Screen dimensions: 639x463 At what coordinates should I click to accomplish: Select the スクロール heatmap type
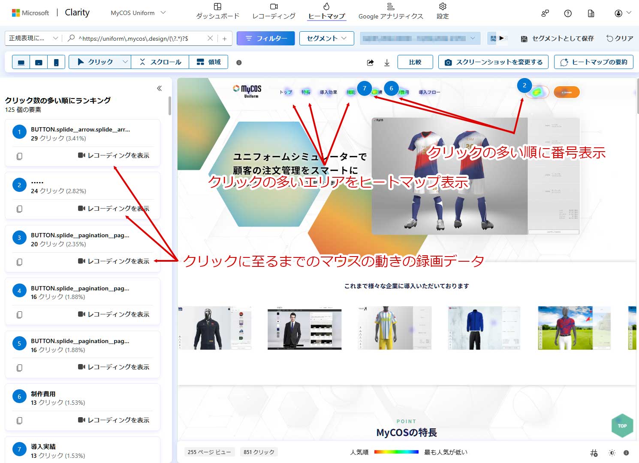point(160,62)
